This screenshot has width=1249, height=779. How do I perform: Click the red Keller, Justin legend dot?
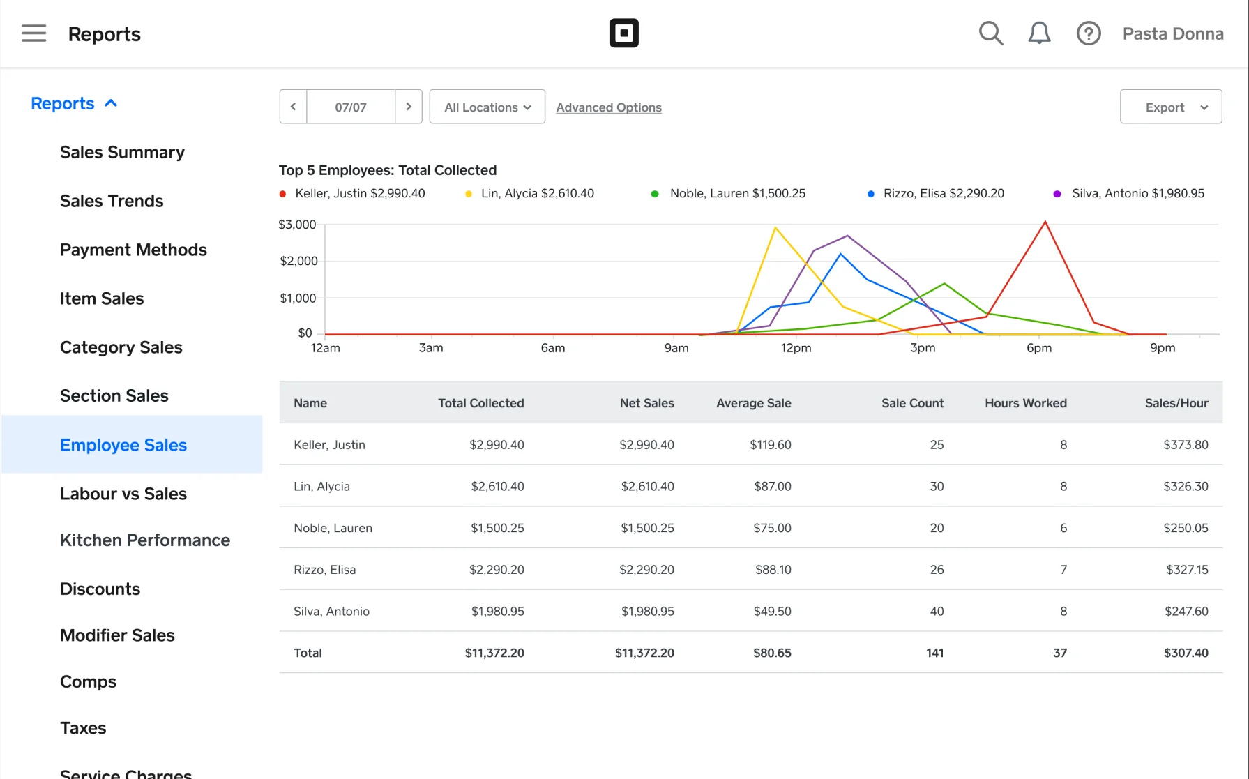click(282, 194)
